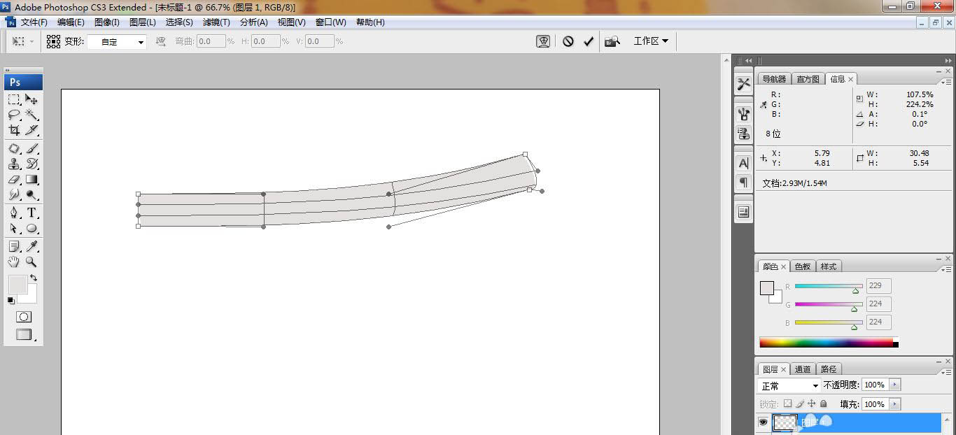Toggle lock transparent pixels
This screenshot has width=956, height=435.
click(787, 404)
